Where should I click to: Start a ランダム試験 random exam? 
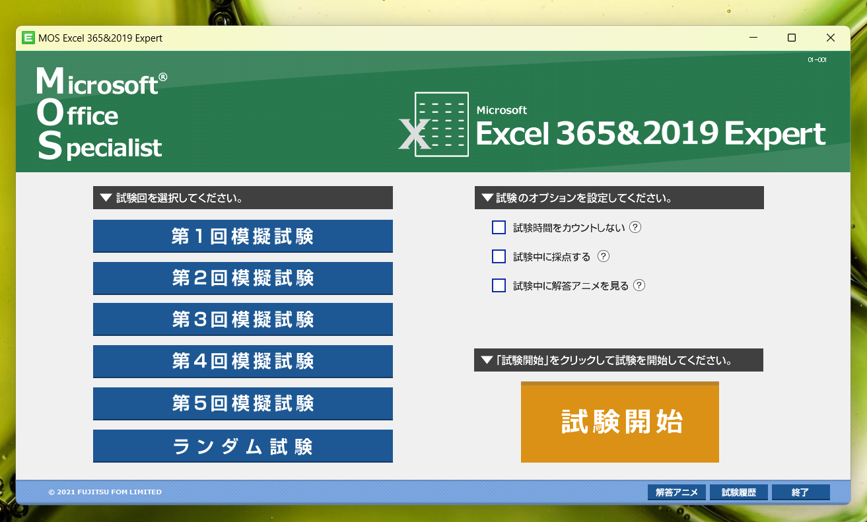click(242, 445)
